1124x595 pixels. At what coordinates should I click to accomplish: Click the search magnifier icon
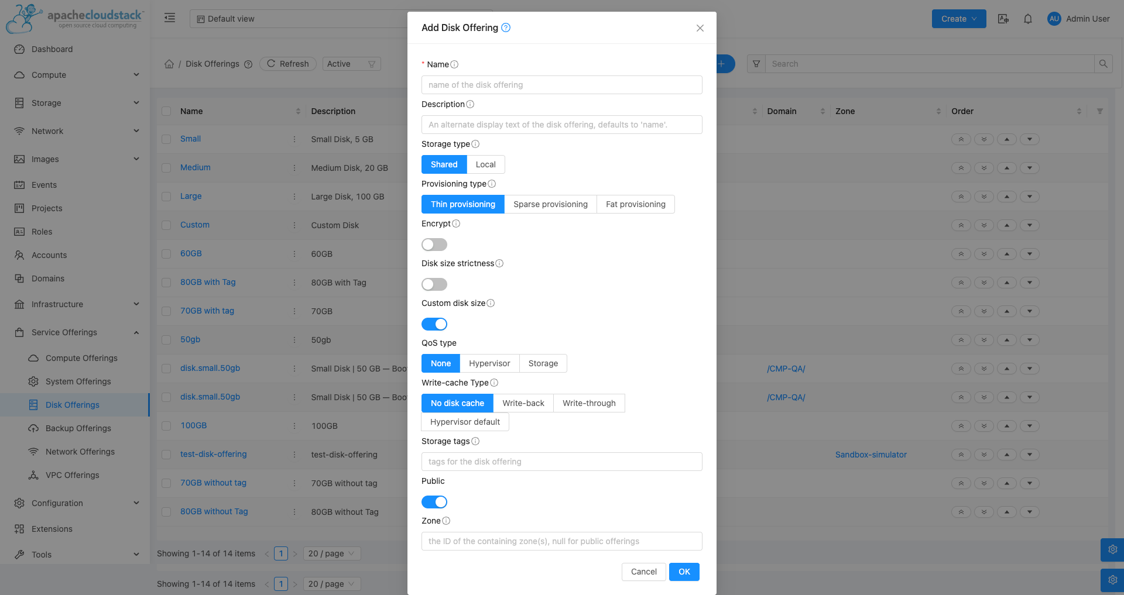pyautogui.click(x=1103, y=64)
